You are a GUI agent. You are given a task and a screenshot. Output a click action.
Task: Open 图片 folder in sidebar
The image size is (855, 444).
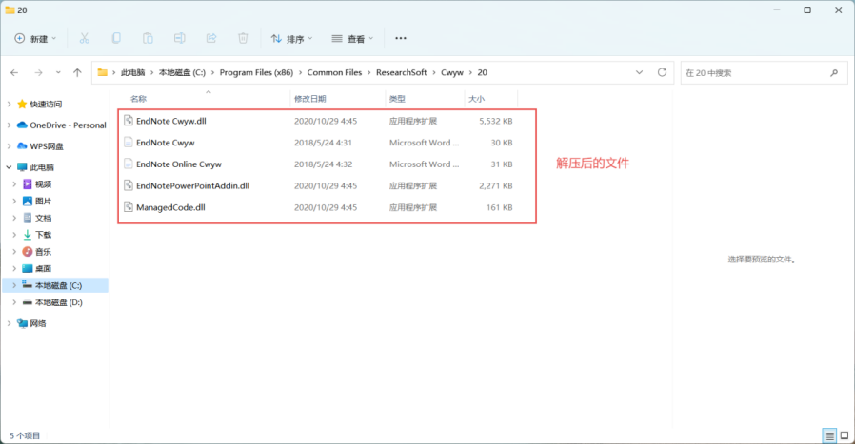43,201
